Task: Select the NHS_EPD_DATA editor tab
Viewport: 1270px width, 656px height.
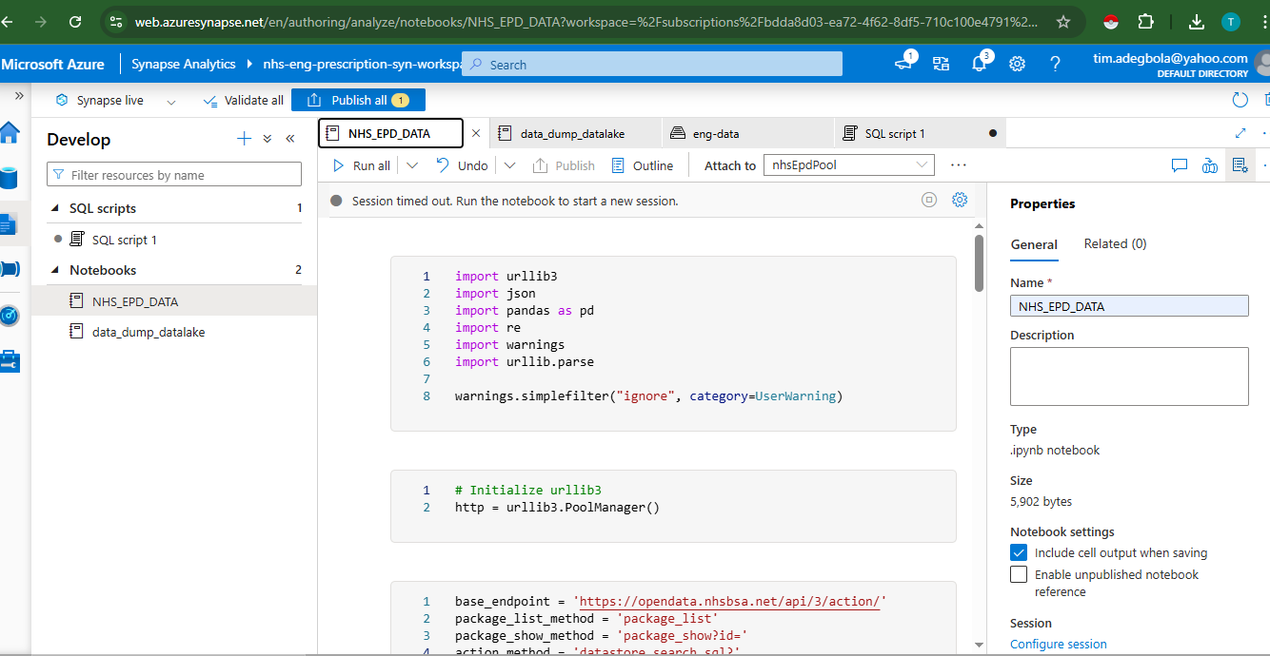Action: (x=390, y=134)
